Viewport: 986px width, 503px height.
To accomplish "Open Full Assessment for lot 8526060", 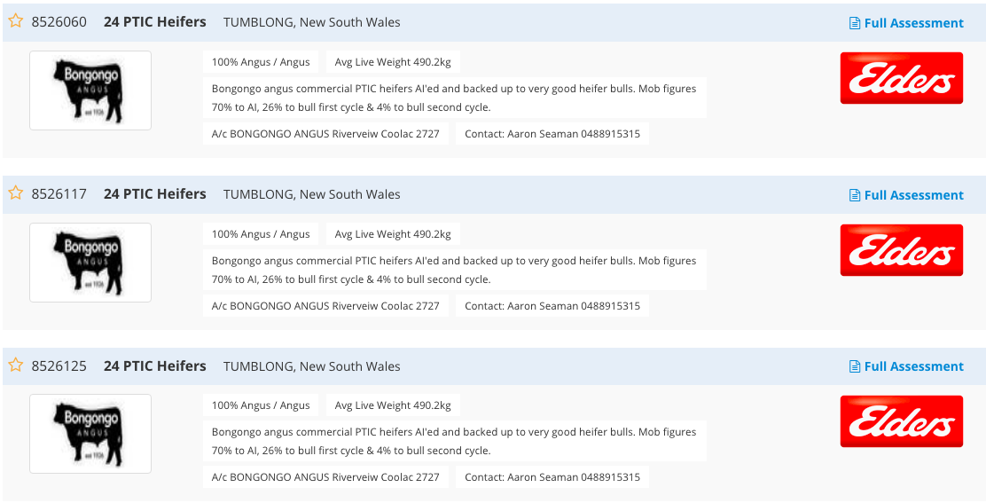I will tap(906, 23).
